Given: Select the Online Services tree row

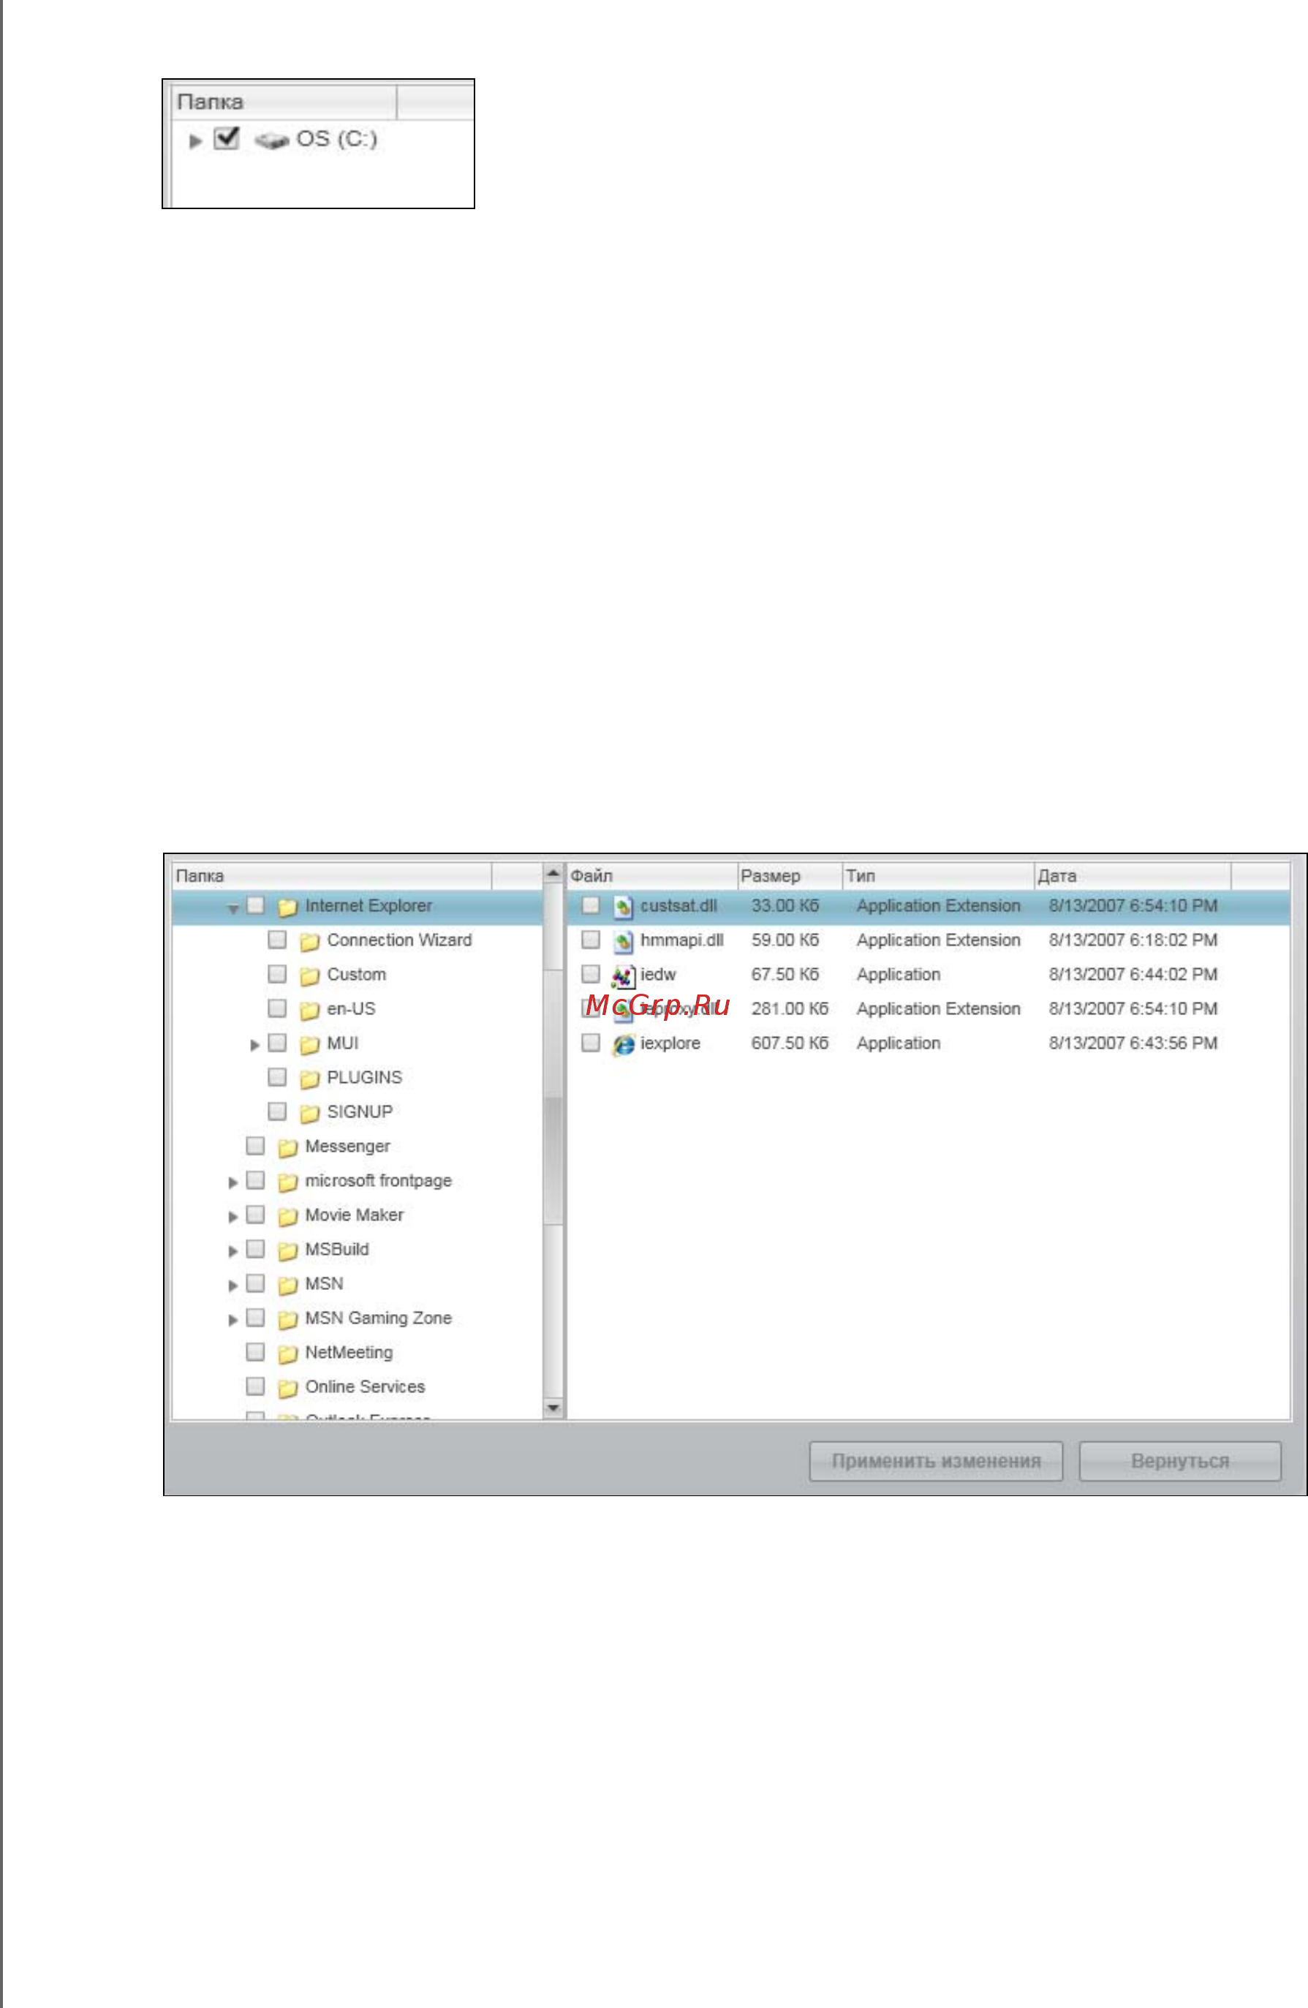Looking at the screenshot, I should [x=357, y=1387].
